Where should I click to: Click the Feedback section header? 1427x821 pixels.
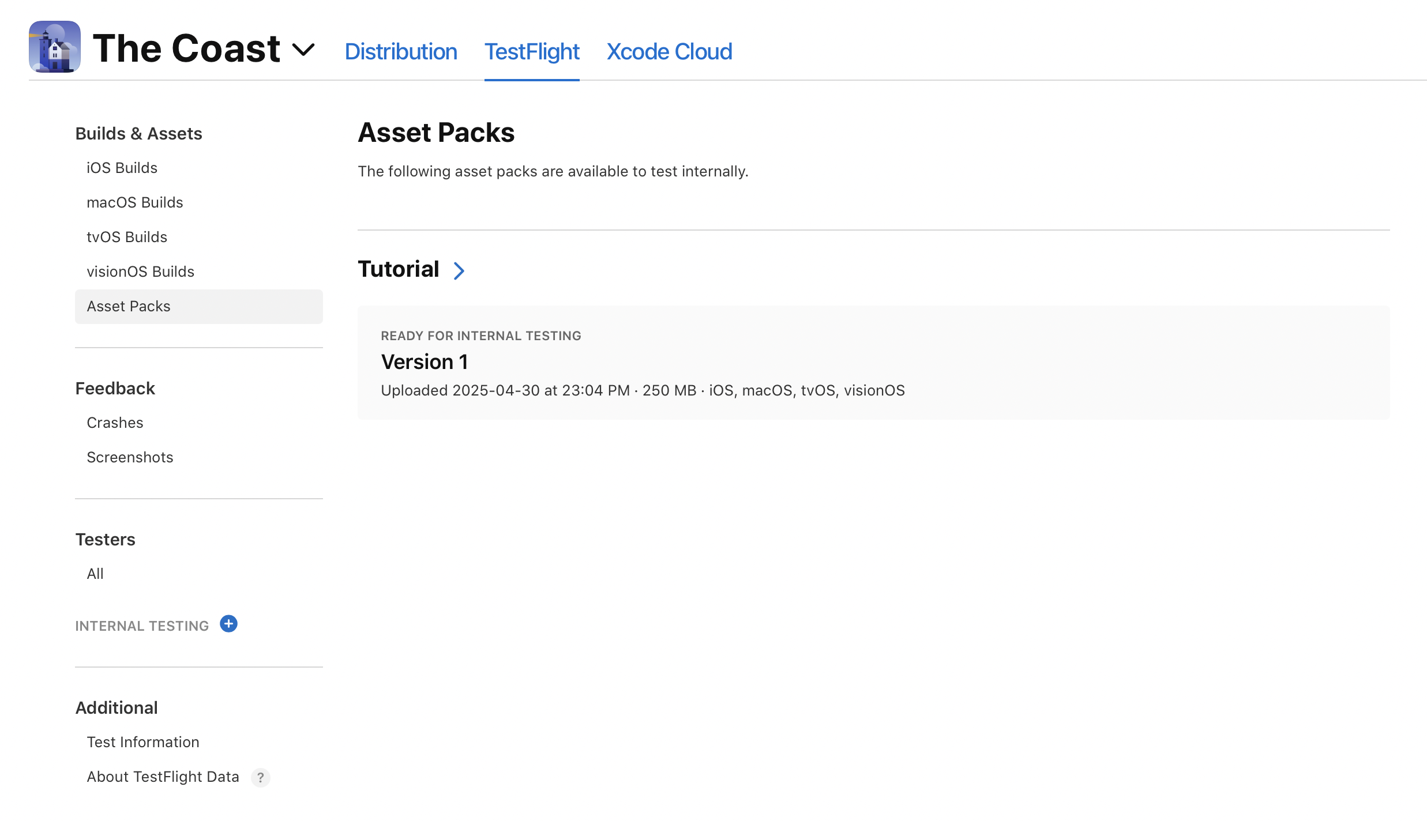click(x=115, y=388)
